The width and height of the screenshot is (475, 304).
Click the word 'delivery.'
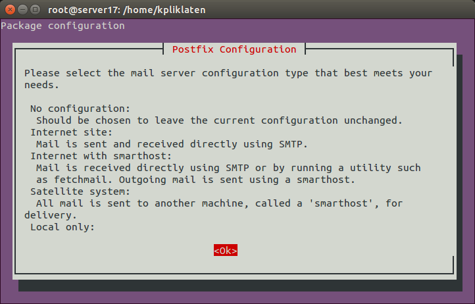point(51,215)
